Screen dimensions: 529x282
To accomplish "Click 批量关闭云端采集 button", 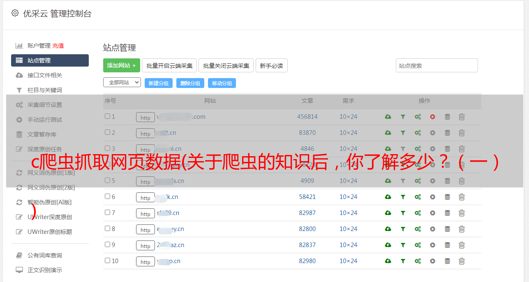I will (x=226, y=65).
